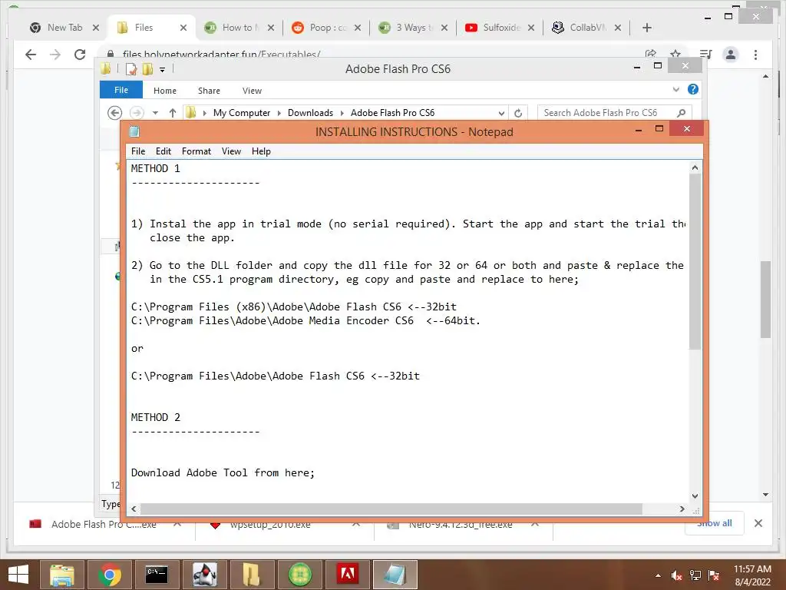Switch to the New Tab browser tab
The height and width of the screenshot is (590, 786).
[64, 28]
